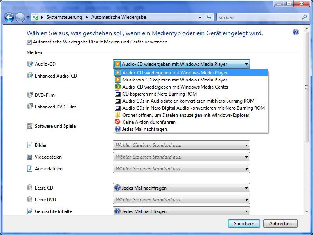Click Nero icon beside CD kopieren
This screenshot has height=235, width=313.
coord(118,94)
